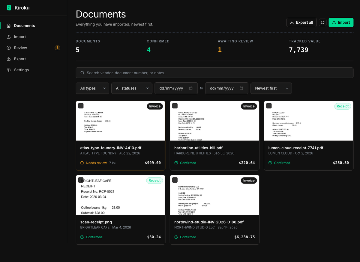Select the atlas-type-foundry document checkbox
This screenshot has width=360, height=262.
(81, 106)
